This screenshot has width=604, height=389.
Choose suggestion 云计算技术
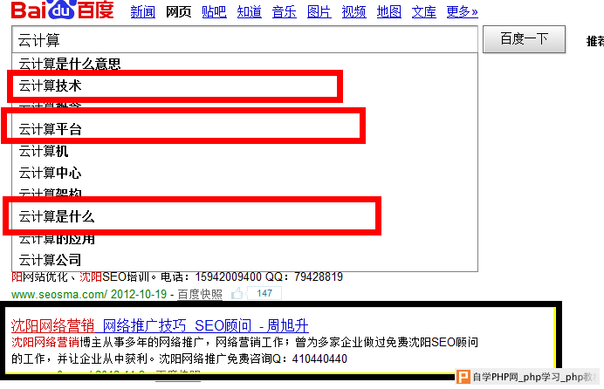245,85
